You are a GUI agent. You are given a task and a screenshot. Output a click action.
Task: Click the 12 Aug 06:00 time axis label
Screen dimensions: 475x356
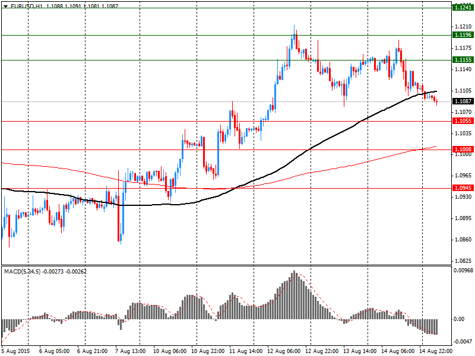tap(284, 351)
